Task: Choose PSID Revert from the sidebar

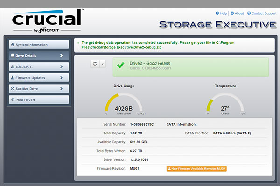Action: 39,100
